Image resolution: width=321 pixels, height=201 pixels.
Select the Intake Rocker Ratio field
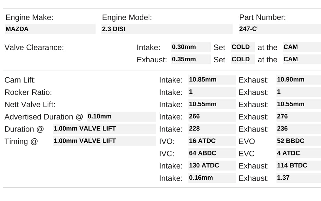pyautogui.click(x=212, y=92)
